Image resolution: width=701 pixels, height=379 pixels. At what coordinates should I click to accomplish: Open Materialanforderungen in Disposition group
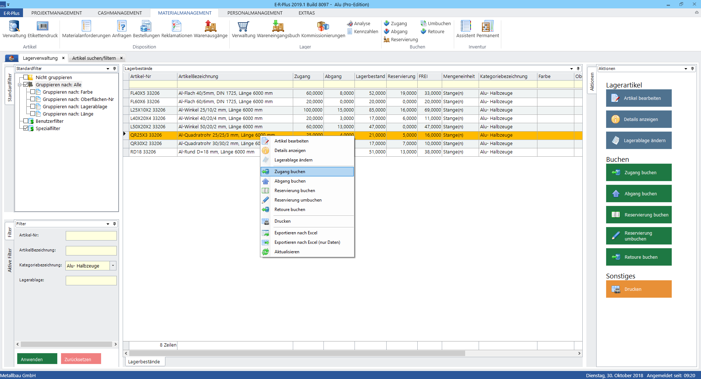[86, 29]
